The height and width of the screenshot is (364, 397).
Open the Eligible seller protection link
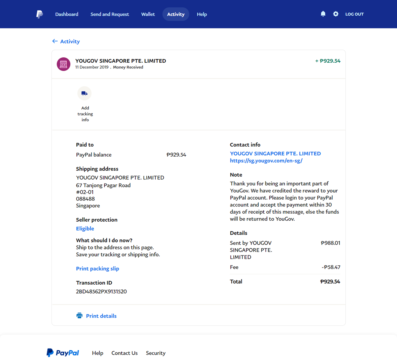[x=85, y=229]
